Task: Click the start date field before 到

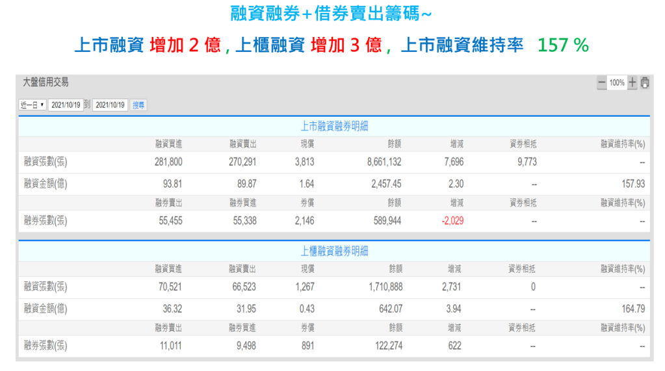Action: [66, 105]
